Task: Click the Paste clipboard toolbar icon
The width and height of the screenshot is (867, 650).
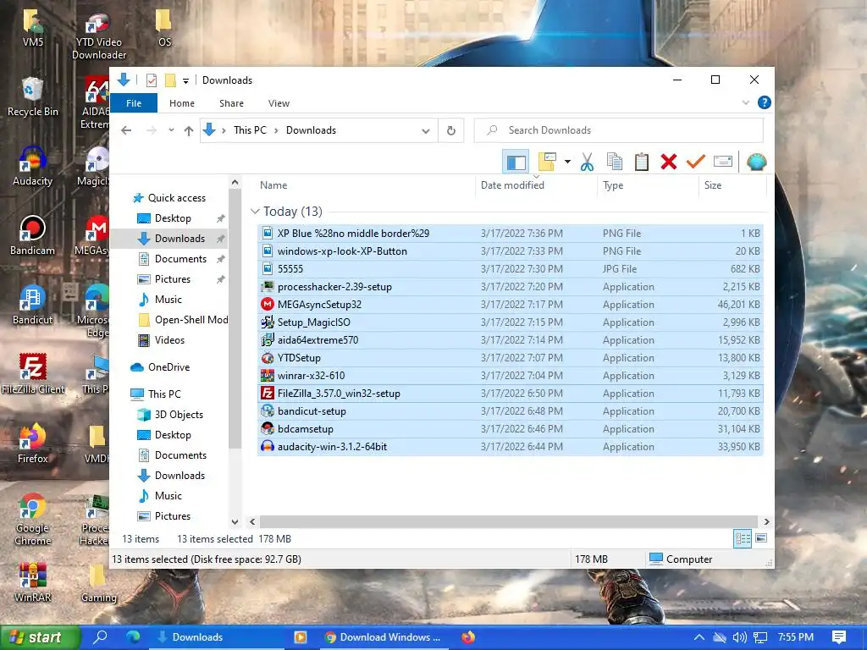Action: coord(642,162)
